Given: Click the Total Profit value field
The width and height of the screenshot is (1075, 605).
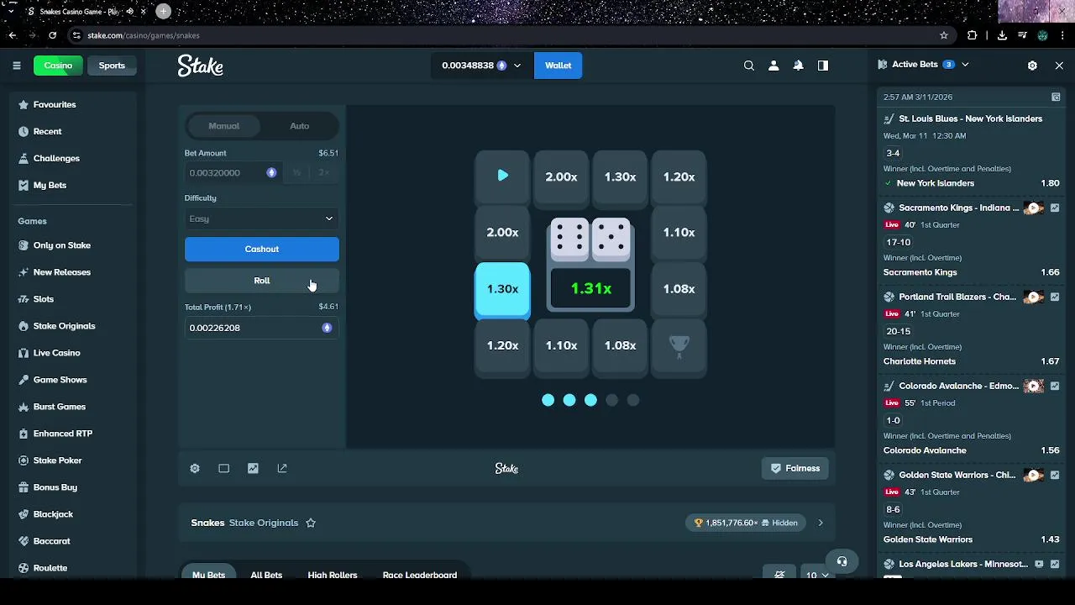Looking at the screenshot, I should [262, 328].
